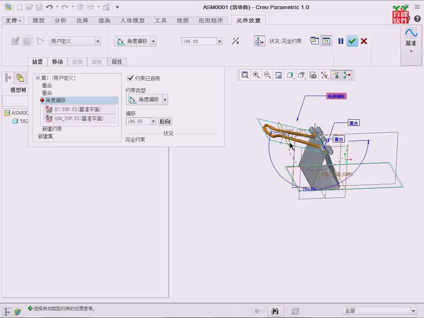Click the open file icon
The image size is (424, 318).
click(29, 7)
